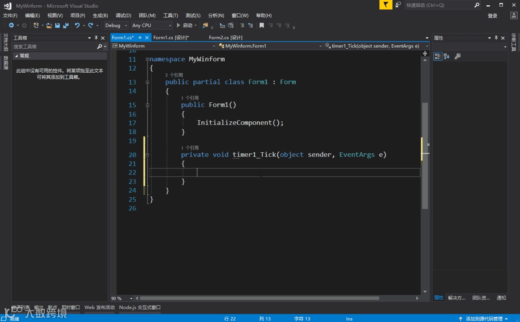Collapse the timer1_Tick method block
Image resolution: width=520 pixels, height=322 pixels.
[147, 155]
